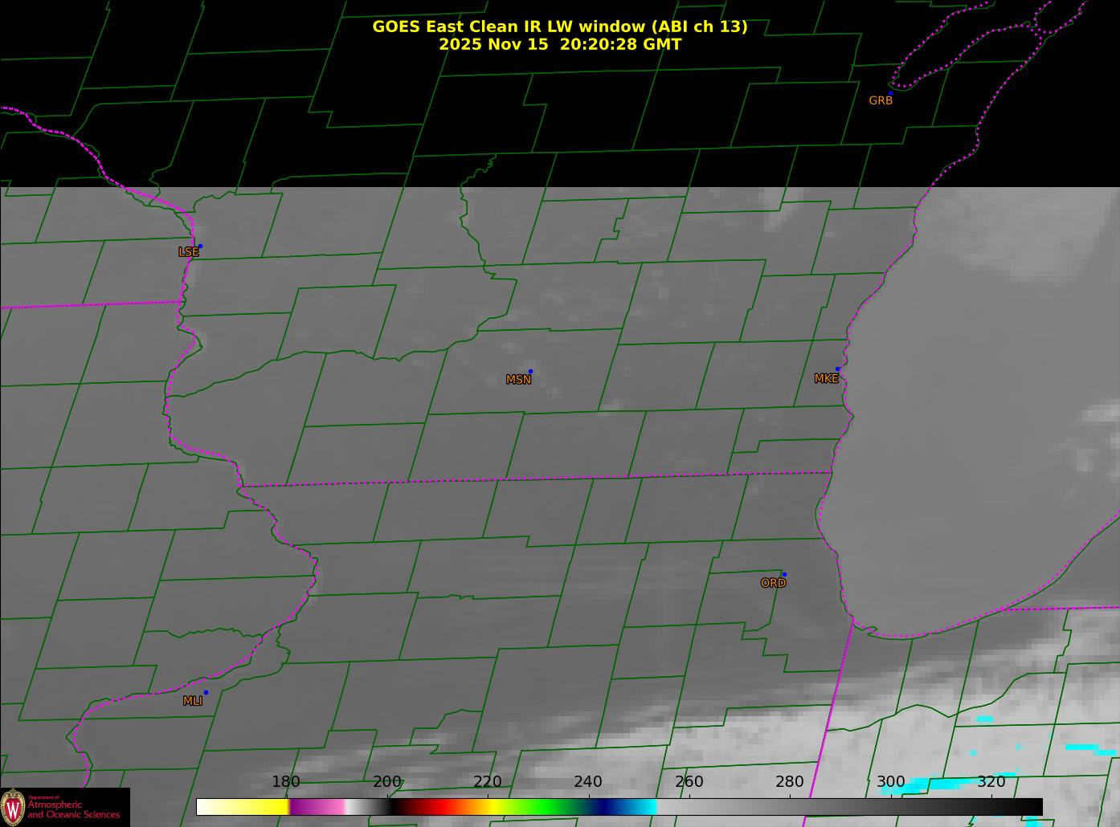This screenshot has height=827, width=1120.
Task: Select the GRB station label
Action: [x=881, y=101]
